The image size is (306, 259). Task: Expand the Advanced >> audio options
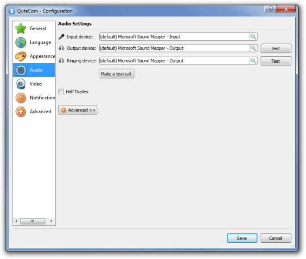click(x=78, y=110)
